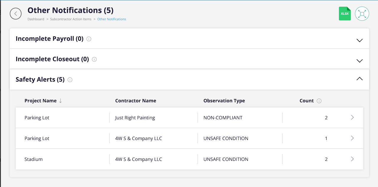Click info icon beside Safety Alerts
The width and height of the screenshot is (378, 187).
[70, 80]
